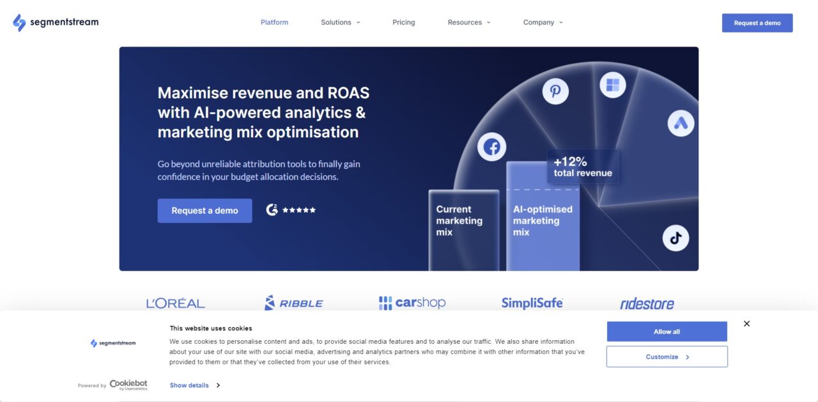Image resolution: width=818 pixels, height=402 pixels.
Task: Click the +12% total revenue label
Action: tap(583, 167)
